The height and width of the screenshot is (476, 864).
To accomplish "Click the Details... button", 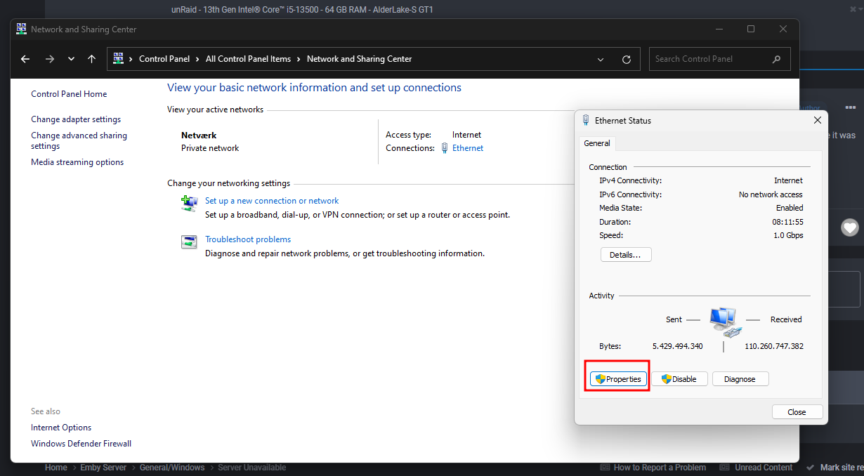I will pos(625,255).
